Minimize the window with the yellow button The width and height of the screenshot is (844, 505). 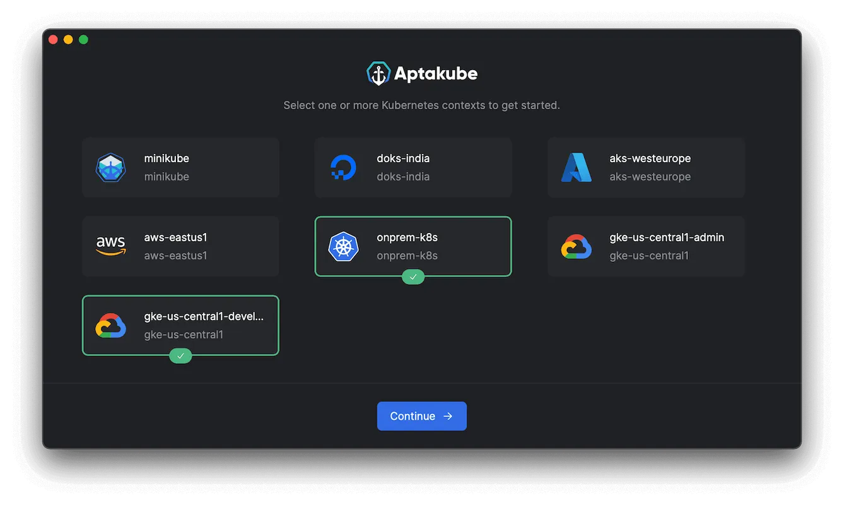coord(68,40)
